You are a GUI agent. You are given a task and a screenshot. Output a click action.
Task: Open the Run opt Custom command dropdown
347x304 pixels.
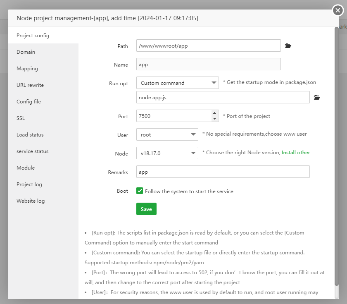(x=178, y=83)
